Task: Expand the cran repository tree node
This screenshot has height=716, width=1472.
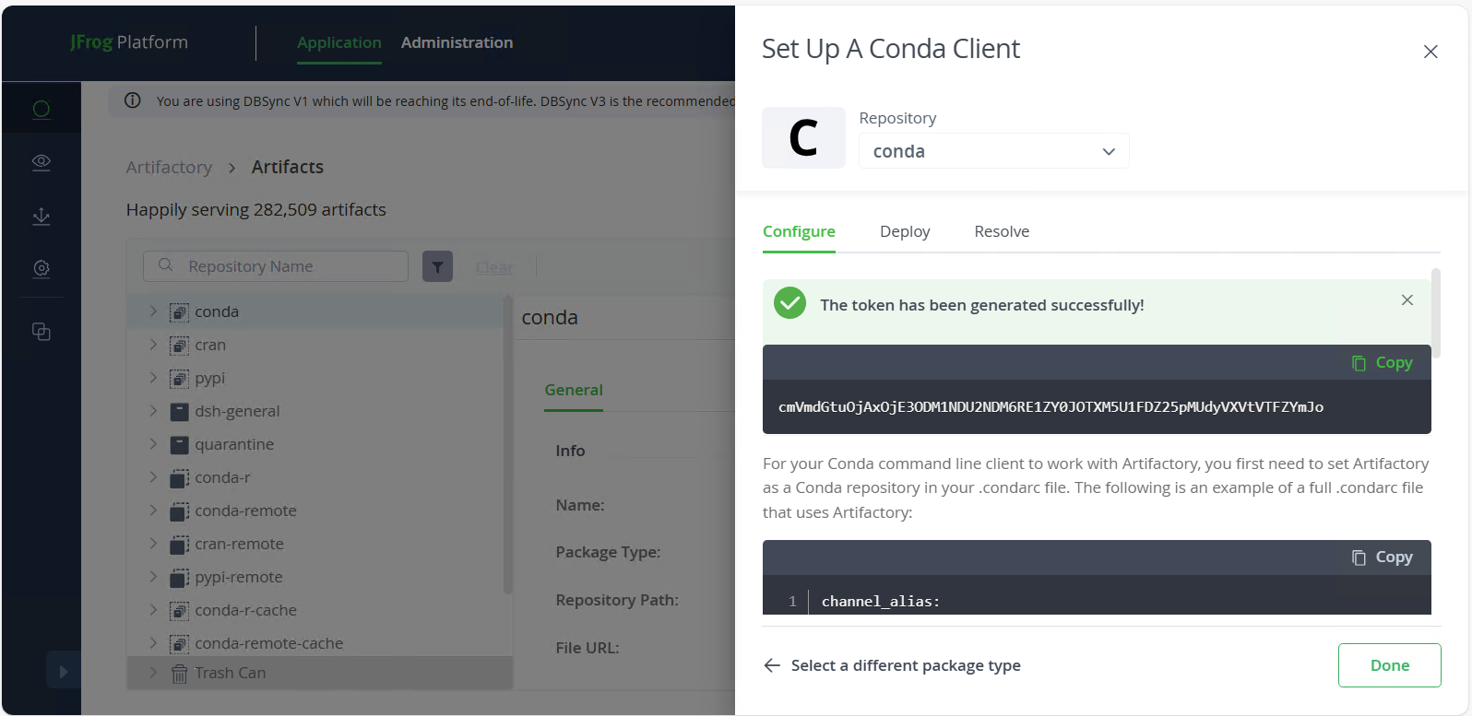Action: tap(153, 345)
